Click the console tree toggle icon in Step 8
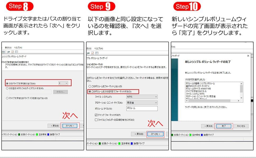The width and height of the screenshot is (256, 158). coord(3,52)
